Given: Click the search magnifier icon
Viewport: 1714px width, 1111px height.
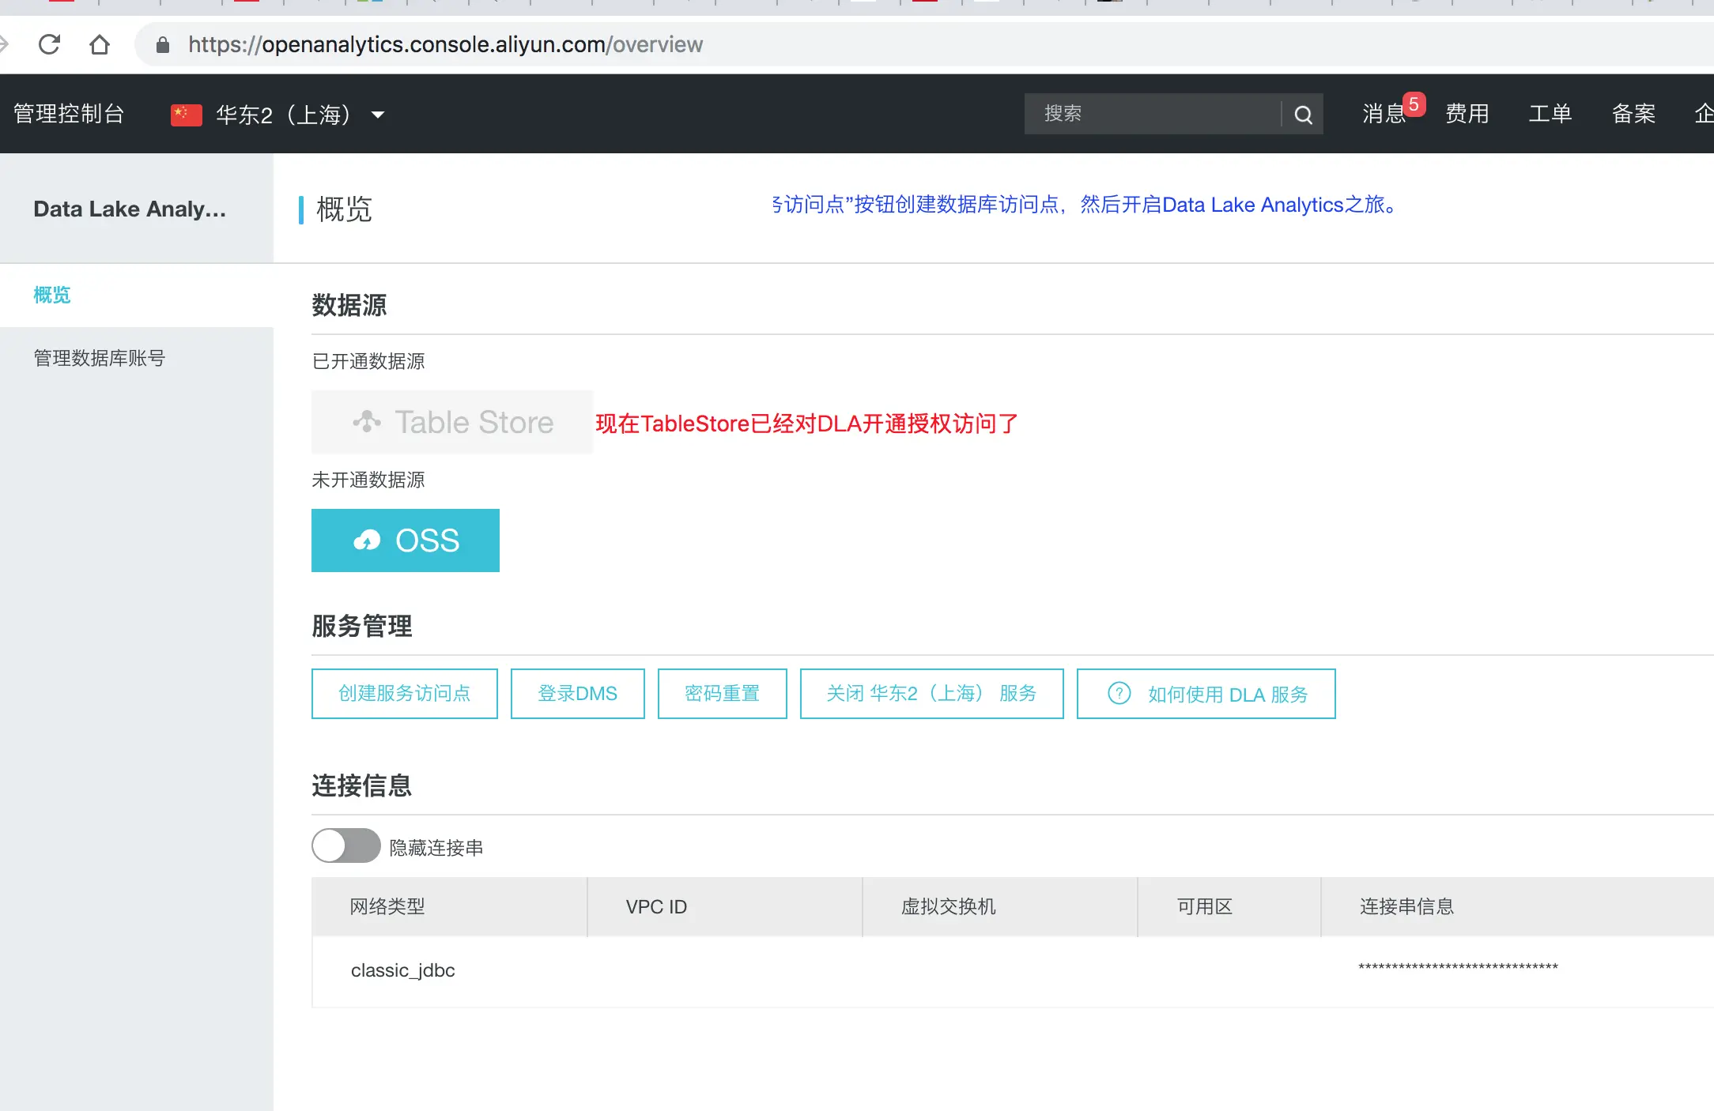Looking at the screenshot, I should click(x=1303, y=115).
